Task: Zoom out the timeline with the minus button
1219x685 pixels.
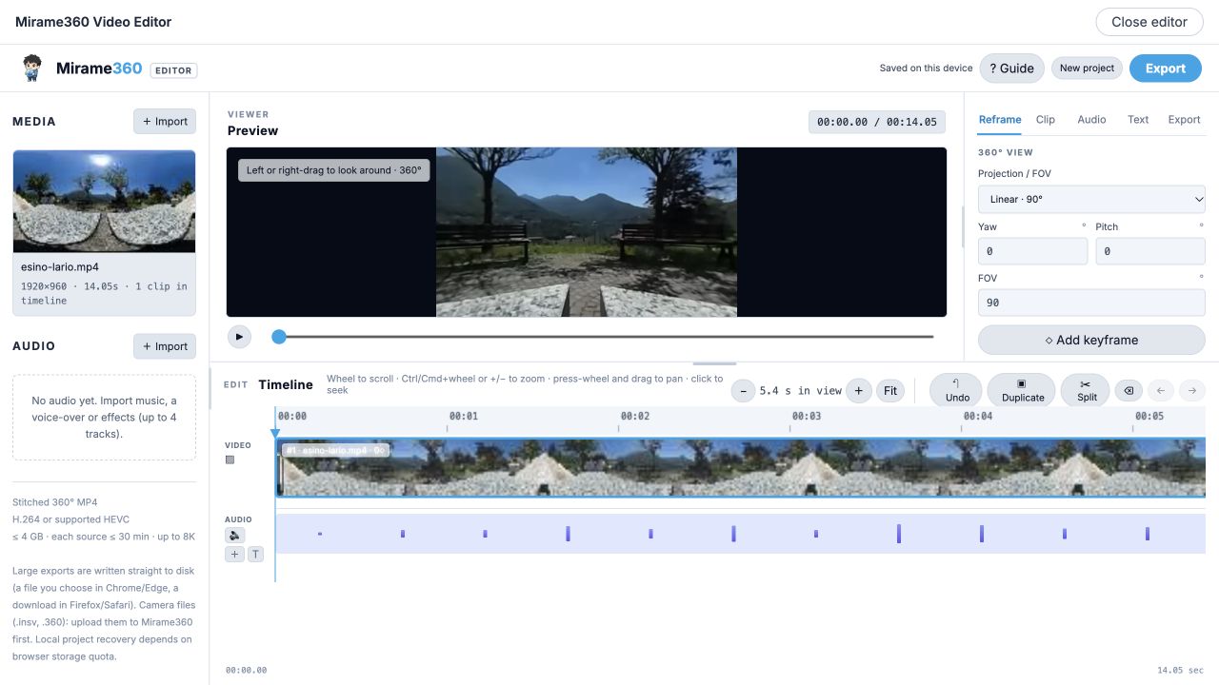Action: [x=743, y=390]
